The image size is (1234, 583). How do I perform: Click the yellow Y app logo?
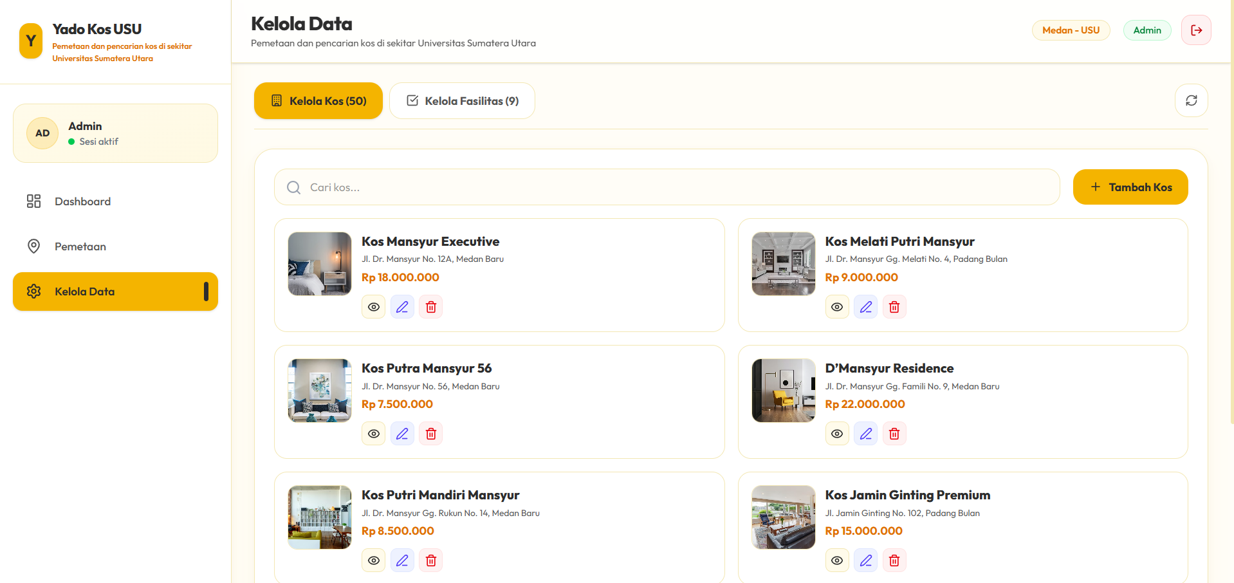point(31,41)
